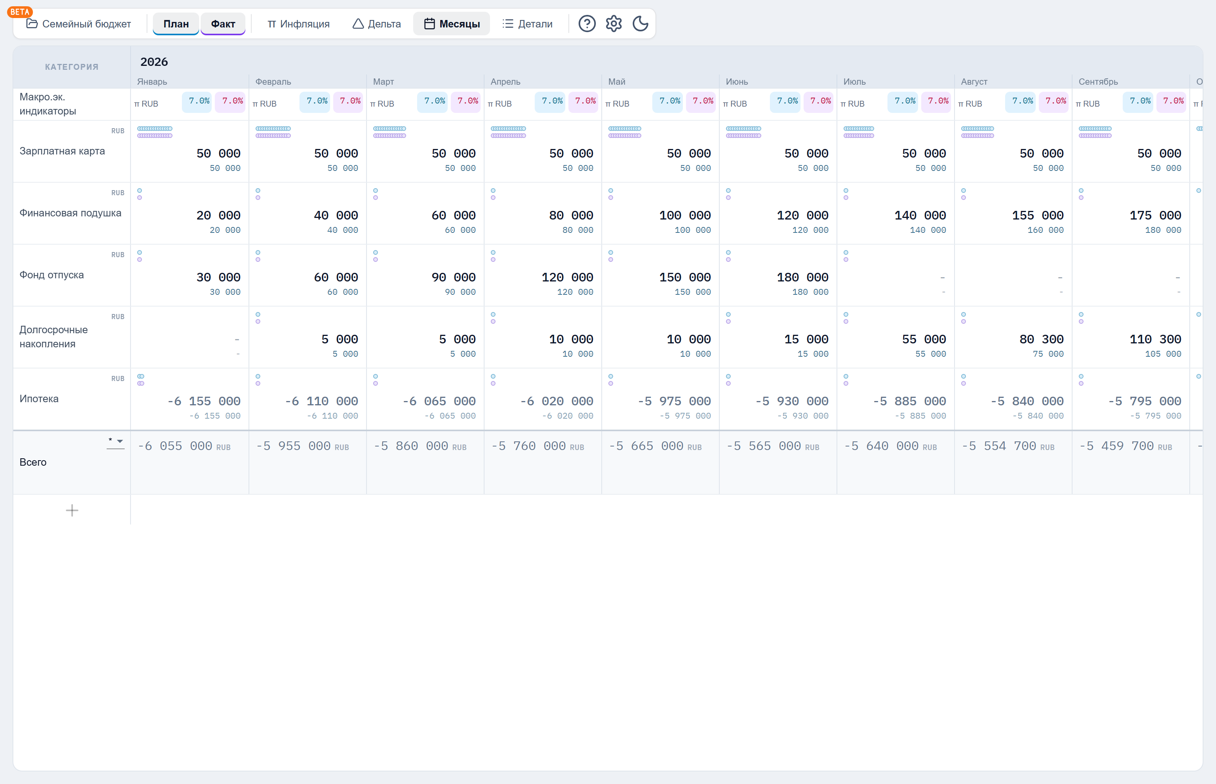Expand the Январь Зарплатная карта transaction dots

pos(155,132)
